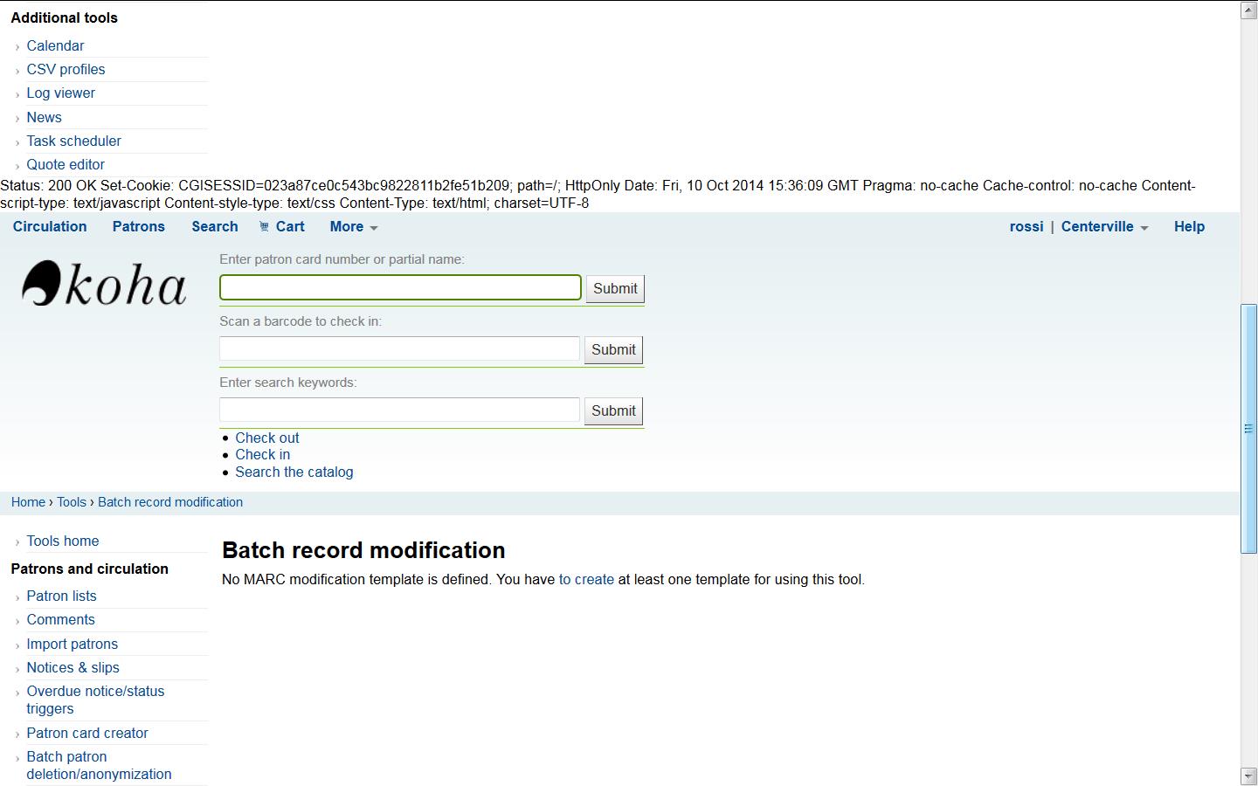Open the Cart from navigation bar

click(x=282, y=226)
